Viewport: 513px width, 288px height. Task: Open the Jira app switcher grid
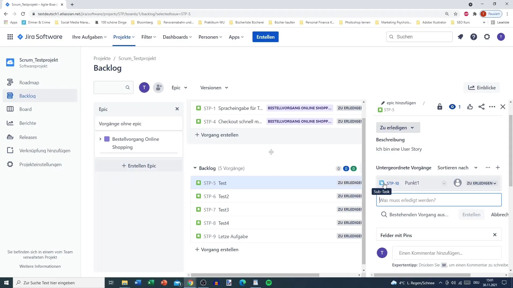click(10, 37)
